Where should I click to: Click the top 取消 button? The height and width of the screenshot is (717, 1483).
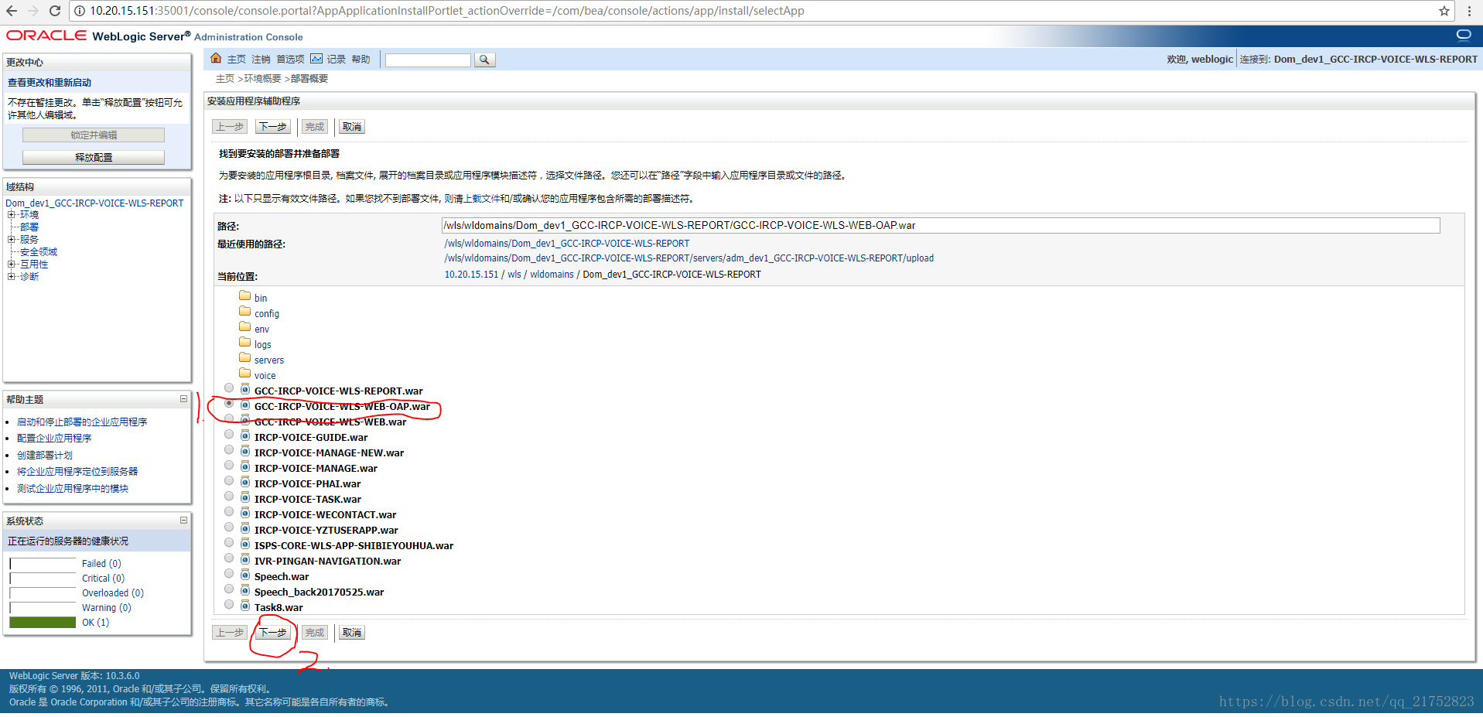351,127
